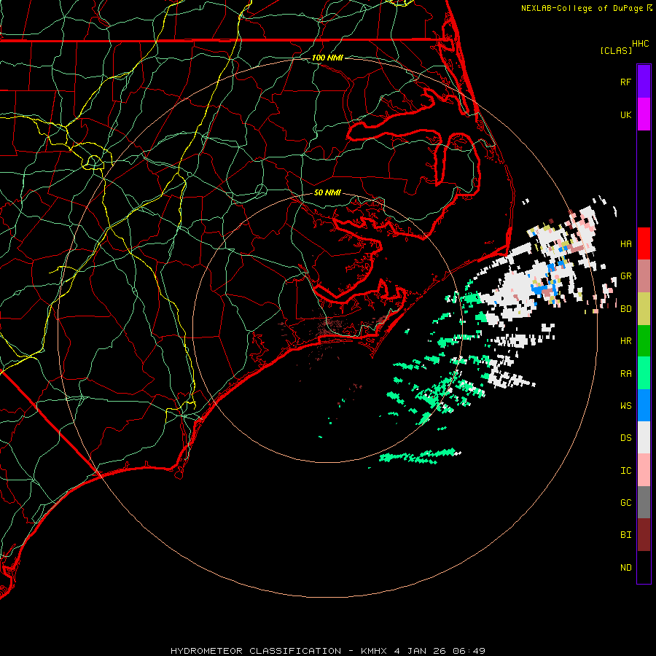656x656 pixels.
Task: Select the DS white legend swatch
Action: [644, 437]
